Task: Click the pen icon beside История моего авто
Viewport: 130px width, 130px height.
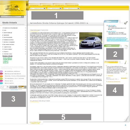Action: click(126, 62)
